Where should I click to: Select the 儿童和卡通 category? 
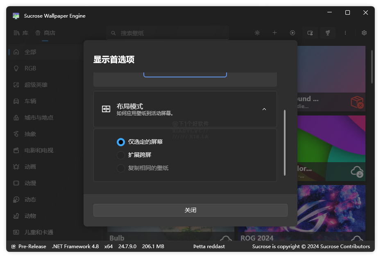point(46,233)
